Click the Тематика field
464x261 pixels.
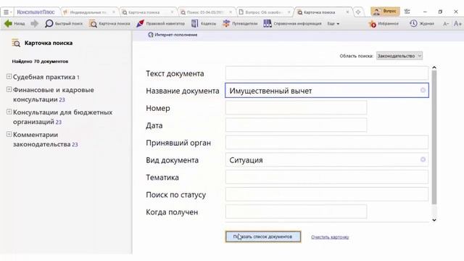327,177
